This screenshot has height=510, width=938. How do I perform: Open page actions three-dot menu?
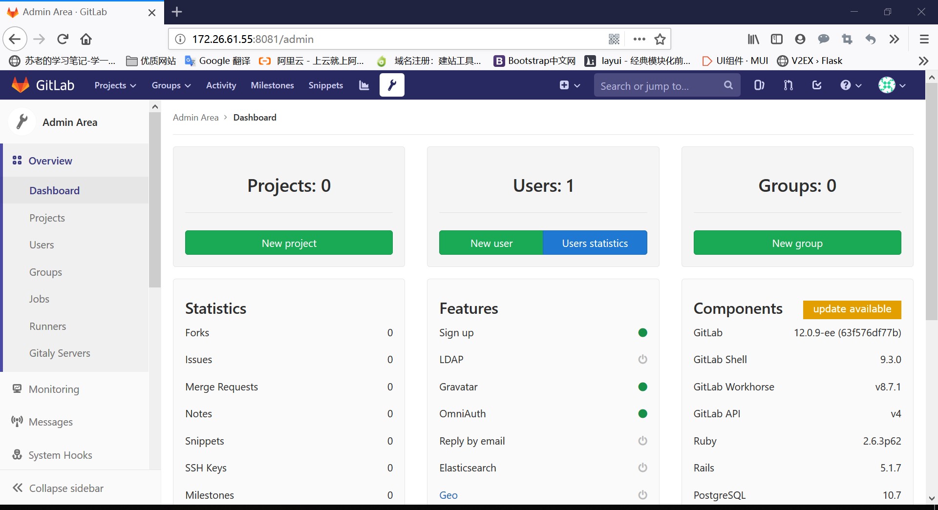[x=639, y=39]
